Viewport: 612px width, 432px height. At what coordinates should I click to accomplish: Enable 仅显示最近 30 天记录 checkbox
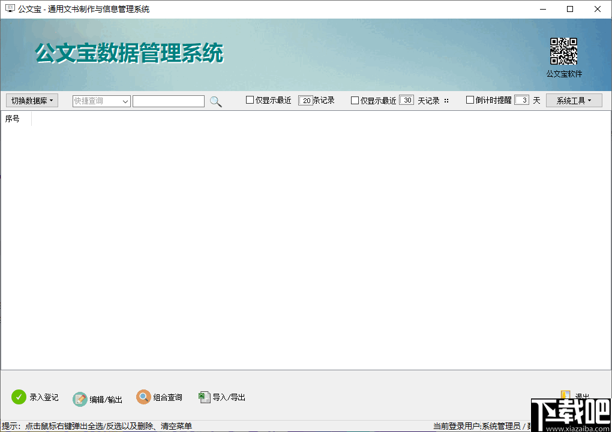click(x=355, y=100)
